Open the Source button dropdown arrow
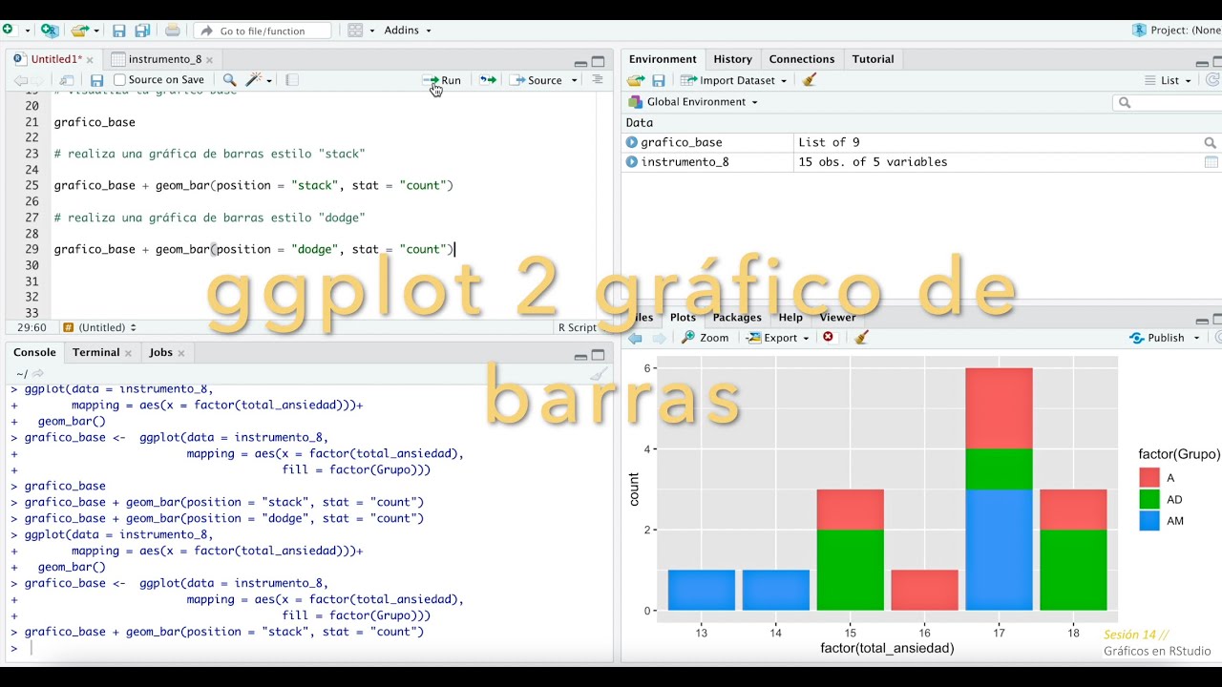Screen dimensions: 1222x687 pyautogui.click(x=575, y=80)
